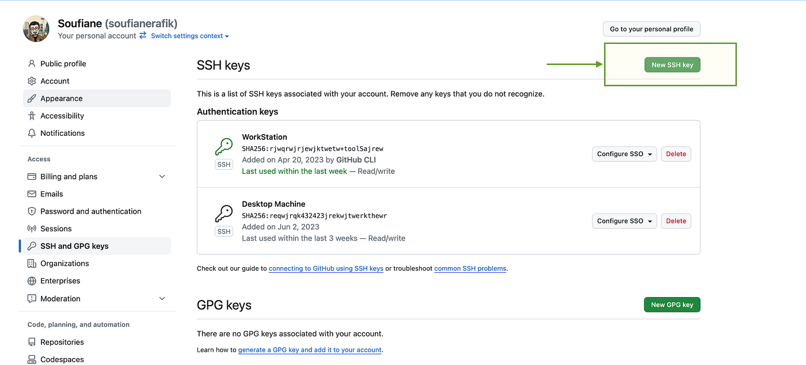Open Configure SSO dropdown for Desktop Machine
The height and width of the screenshot is (365, 806).
pyautogui.click(x=624, y=221)
